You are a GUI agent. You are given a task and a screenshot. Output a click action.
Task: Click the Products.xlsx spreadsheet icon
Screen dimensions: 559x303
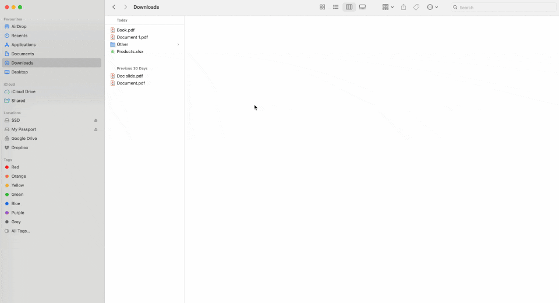[x=112, y=51]
